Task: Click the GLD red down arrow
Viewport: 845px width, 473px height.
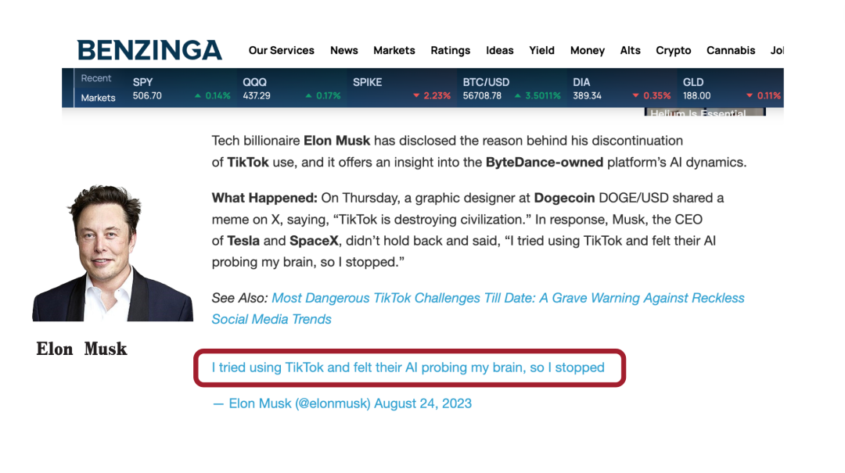Action: pyautogui.click(x=750, y=96)
